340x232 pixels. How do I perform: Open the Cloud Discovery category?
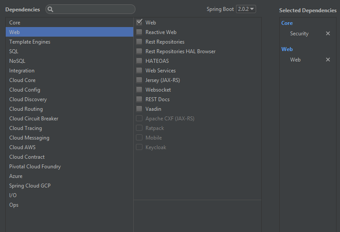(x=28, y=99)
